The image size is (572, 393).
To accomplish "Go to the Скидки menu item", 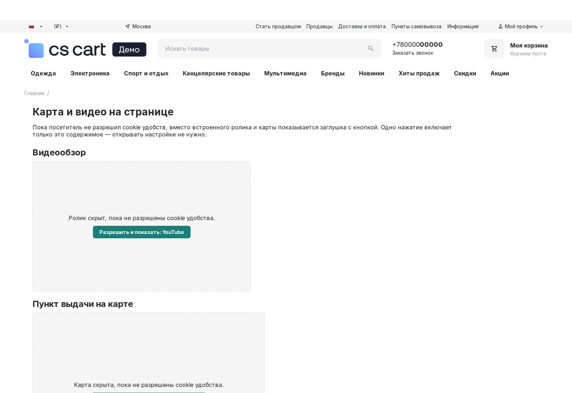I will [465, 73].
